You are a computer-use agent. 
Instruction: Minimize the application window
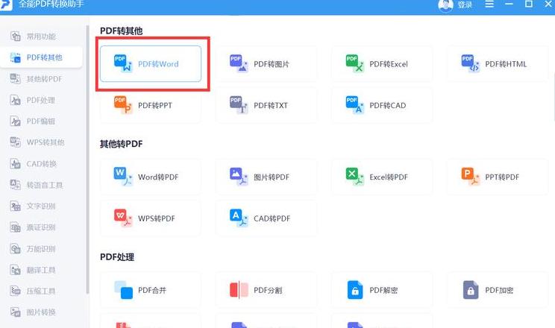click(509, 4)
